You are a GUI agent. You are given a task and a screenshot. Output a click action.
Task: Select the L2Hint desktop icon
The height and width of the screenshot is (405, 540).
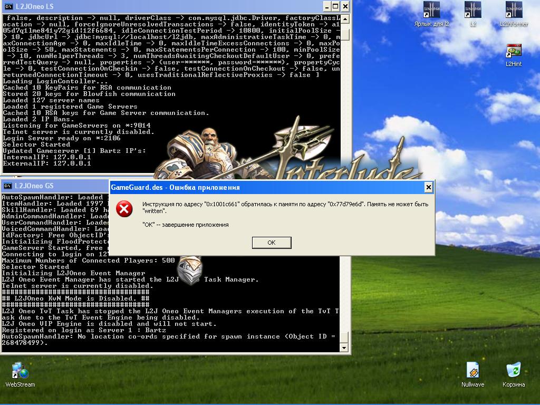tap(514, 55)
